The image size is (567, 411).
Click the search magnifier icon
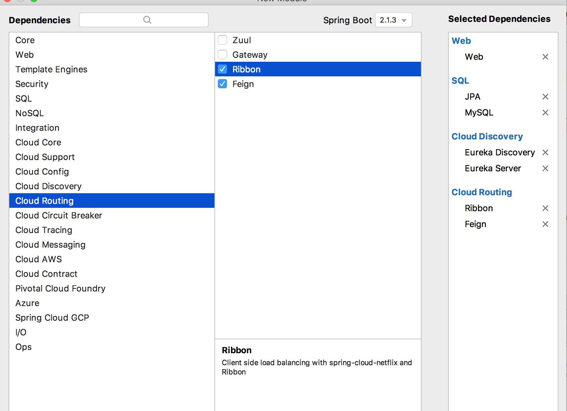pyautogui.click(x=147, y=20)
